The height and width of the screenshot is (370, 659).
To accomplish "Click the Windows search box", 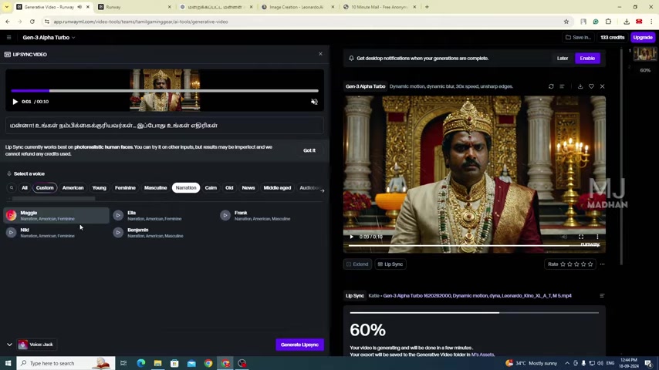I will pos(66,363).
